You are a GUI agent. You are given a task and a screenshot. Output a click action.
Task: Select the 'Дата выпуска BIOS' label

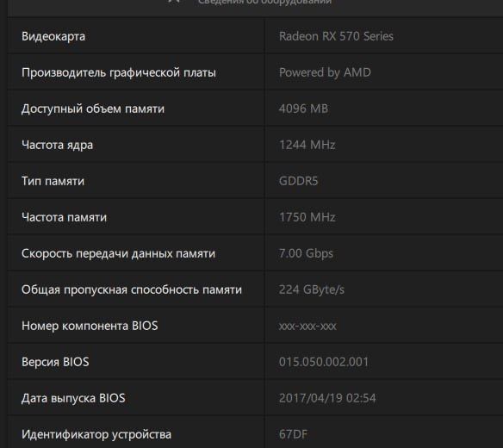73,399
